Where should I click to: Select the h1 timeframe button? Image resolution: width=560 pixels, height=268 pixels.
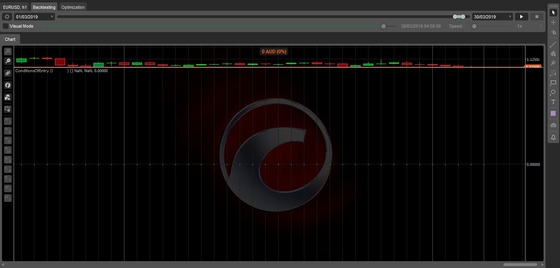[8, 159]
